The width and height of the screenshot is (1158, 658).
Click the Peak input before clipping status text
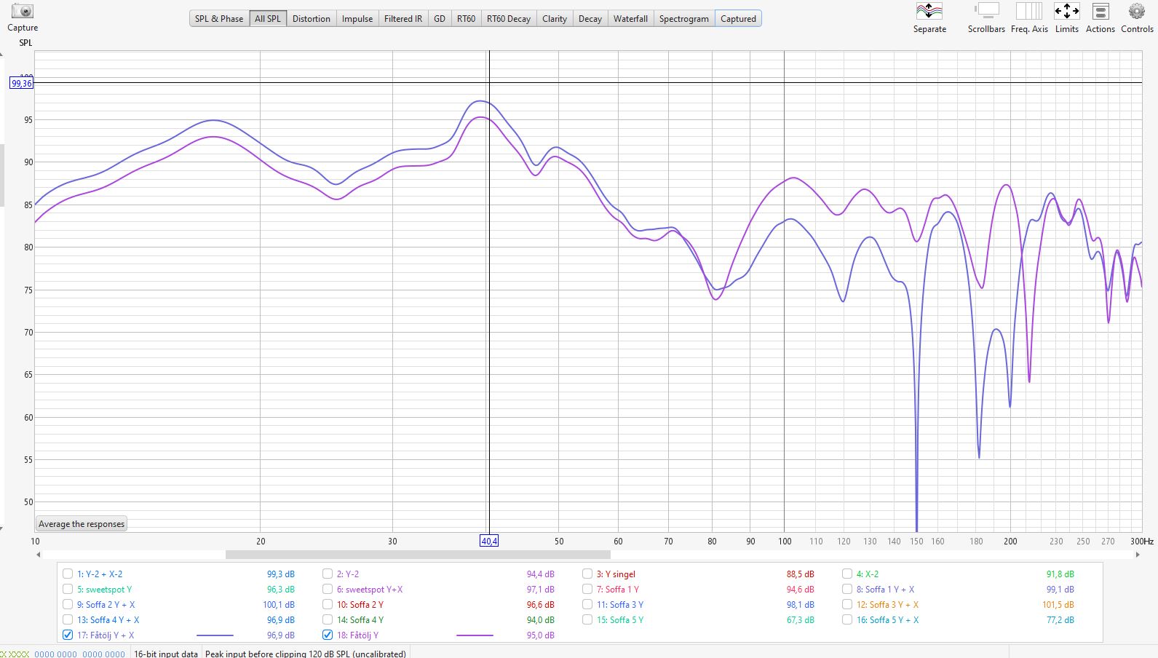point(306,654)
